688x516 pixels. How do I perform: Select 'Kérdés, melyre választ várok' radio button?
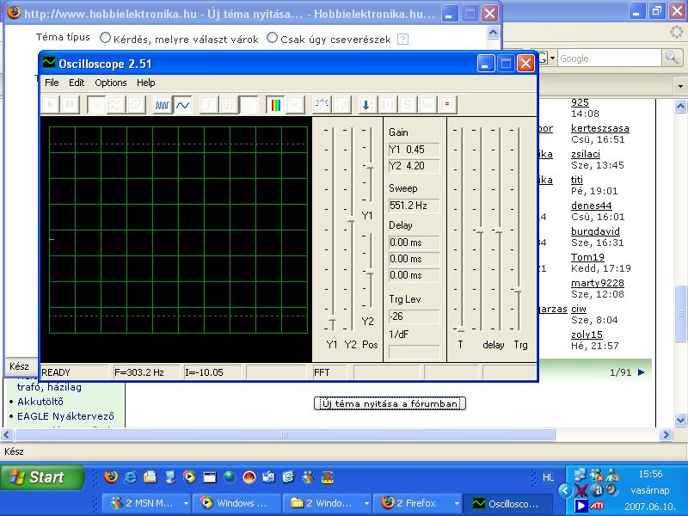point(105,38)
